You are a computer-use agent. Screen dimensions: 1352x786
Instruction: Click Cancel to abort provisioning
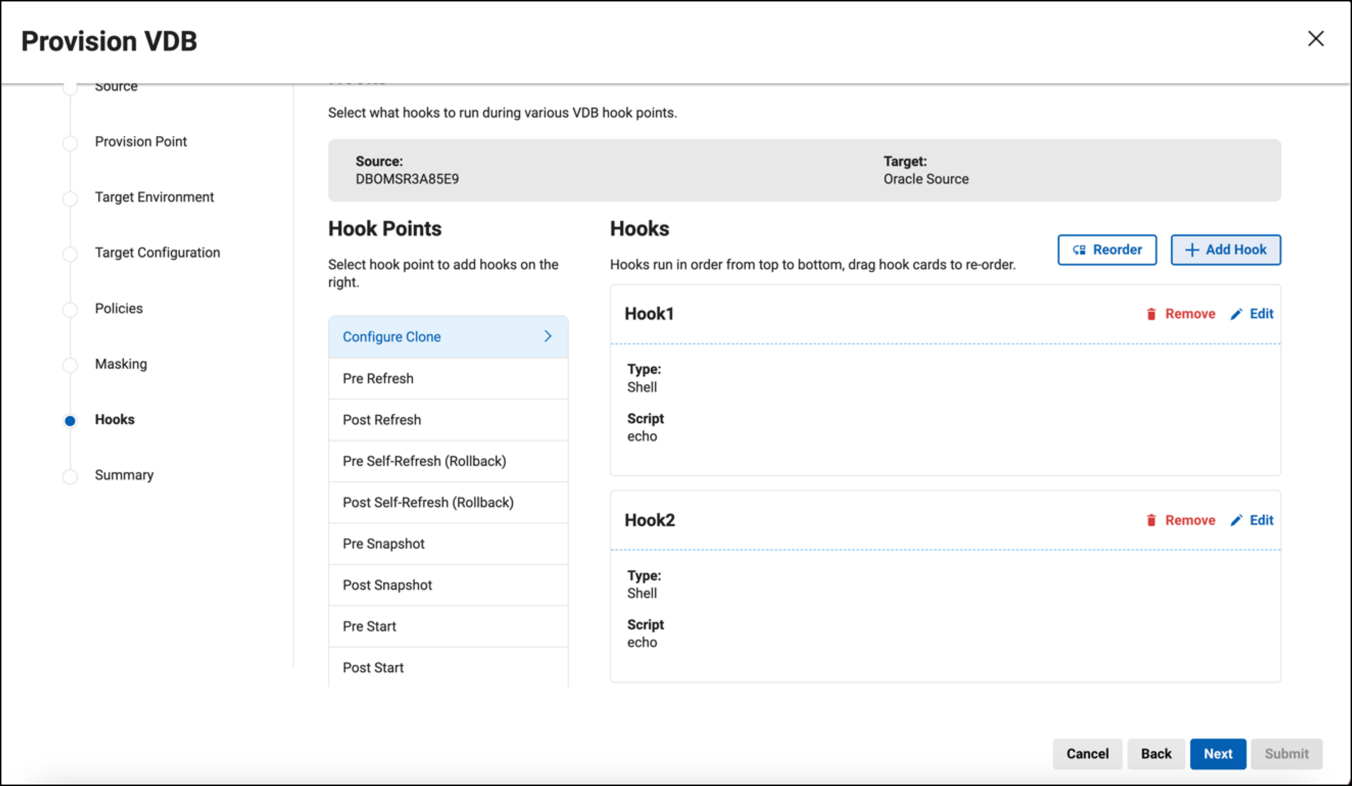[1087, 753]
